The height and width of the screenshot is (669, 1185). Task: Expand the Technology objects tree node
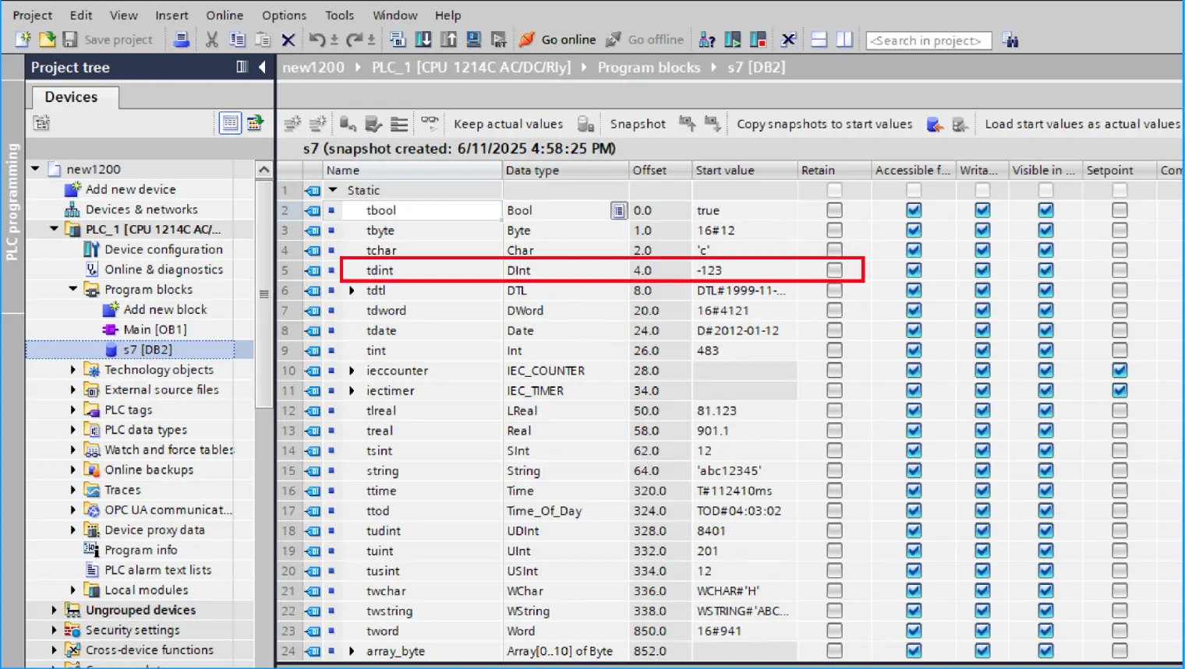click(73, 370)
